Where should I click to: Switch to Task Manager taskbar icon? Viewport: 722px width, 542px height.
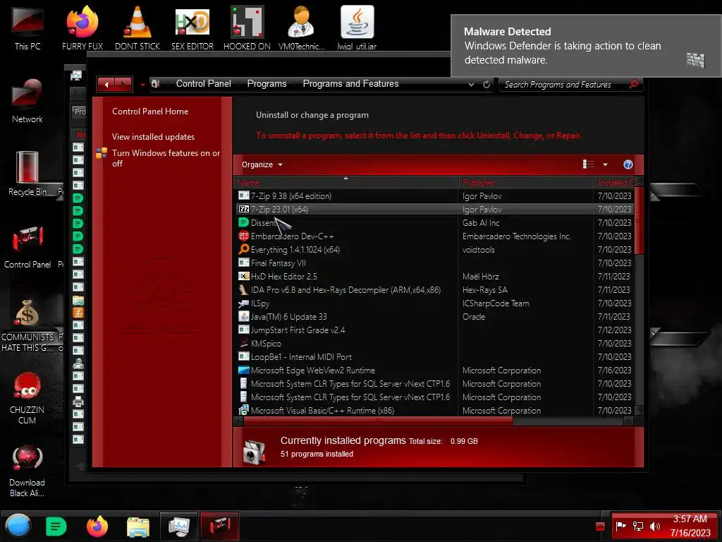179,526
